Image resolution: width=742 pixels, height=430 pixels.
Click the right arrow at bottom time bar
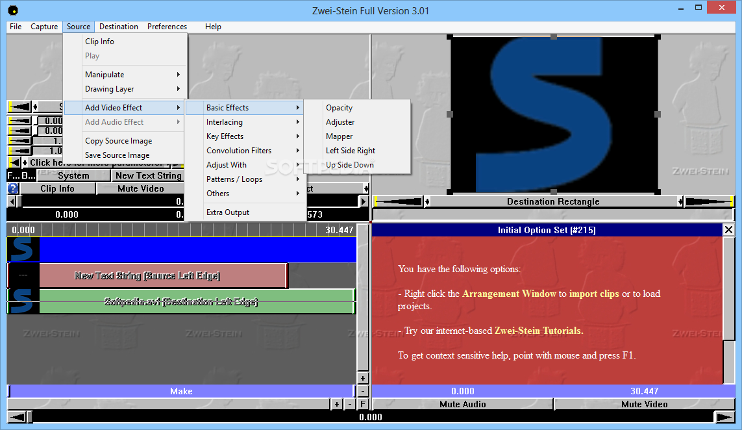pyautogui.click(x=724, y=417)
